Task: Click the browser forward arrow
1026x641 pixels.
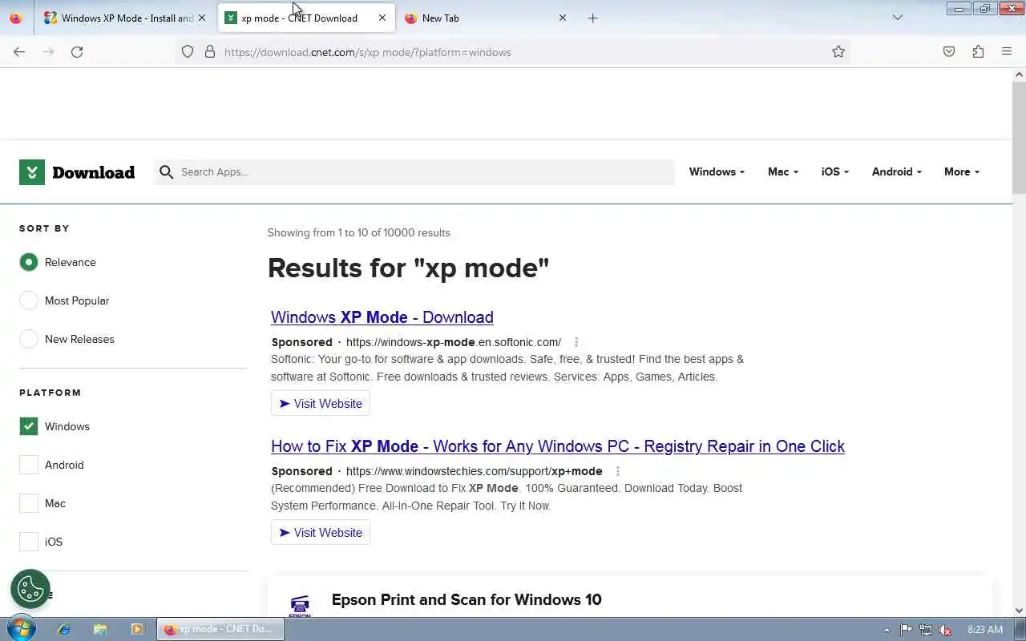Action: pos(48,52)
